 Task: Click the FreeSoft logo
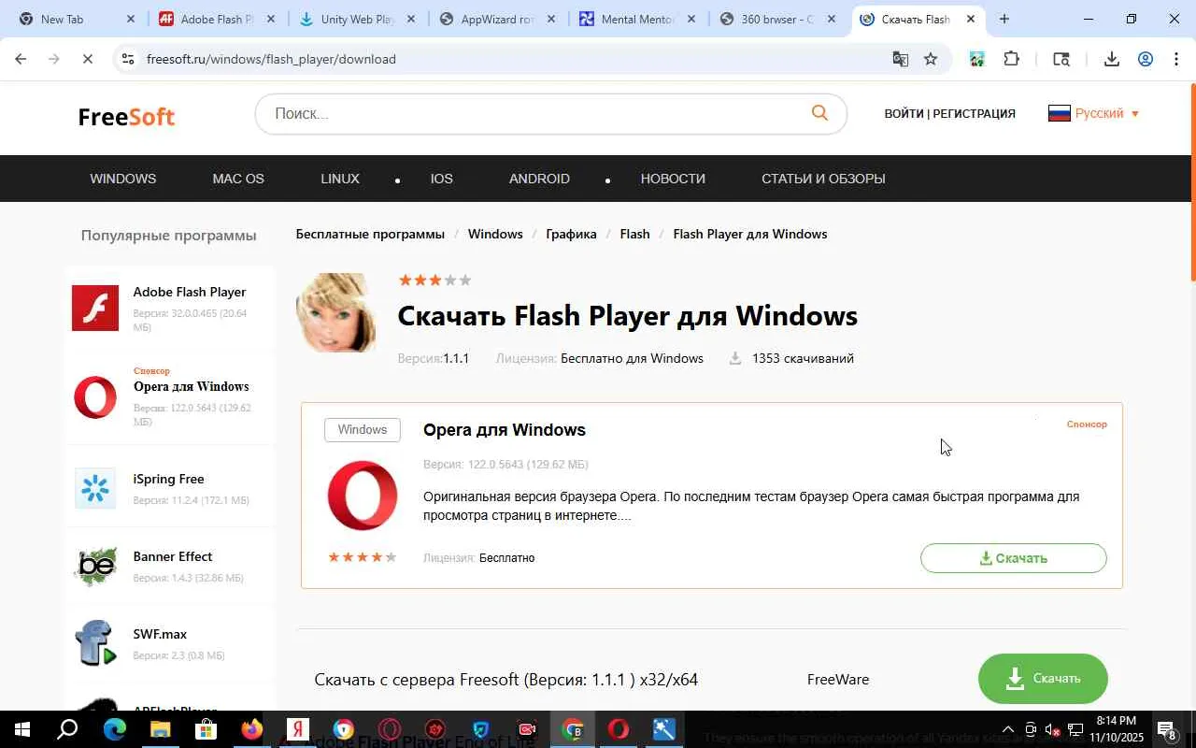(x=127, y=116)
